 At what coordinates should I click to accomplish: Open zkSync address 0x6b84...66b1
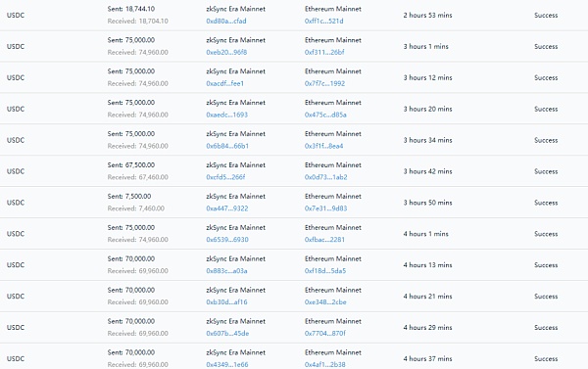point(227,146)
